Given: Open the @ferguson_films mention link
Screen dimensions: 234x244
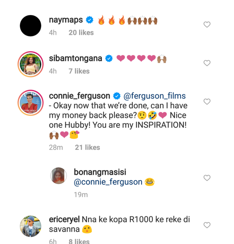Looking at the screenshot, I should [x=154, y=96].
